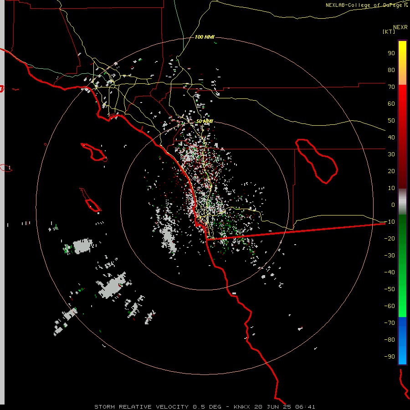This screenshot has width=410, height=410.
Task: Click the 30 value on velocity scale
Action: (391, 154)
